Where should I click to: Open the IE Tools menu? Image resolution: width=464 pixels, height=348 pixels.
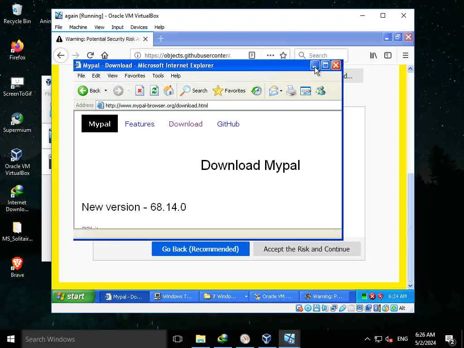(x=158, y=76)
